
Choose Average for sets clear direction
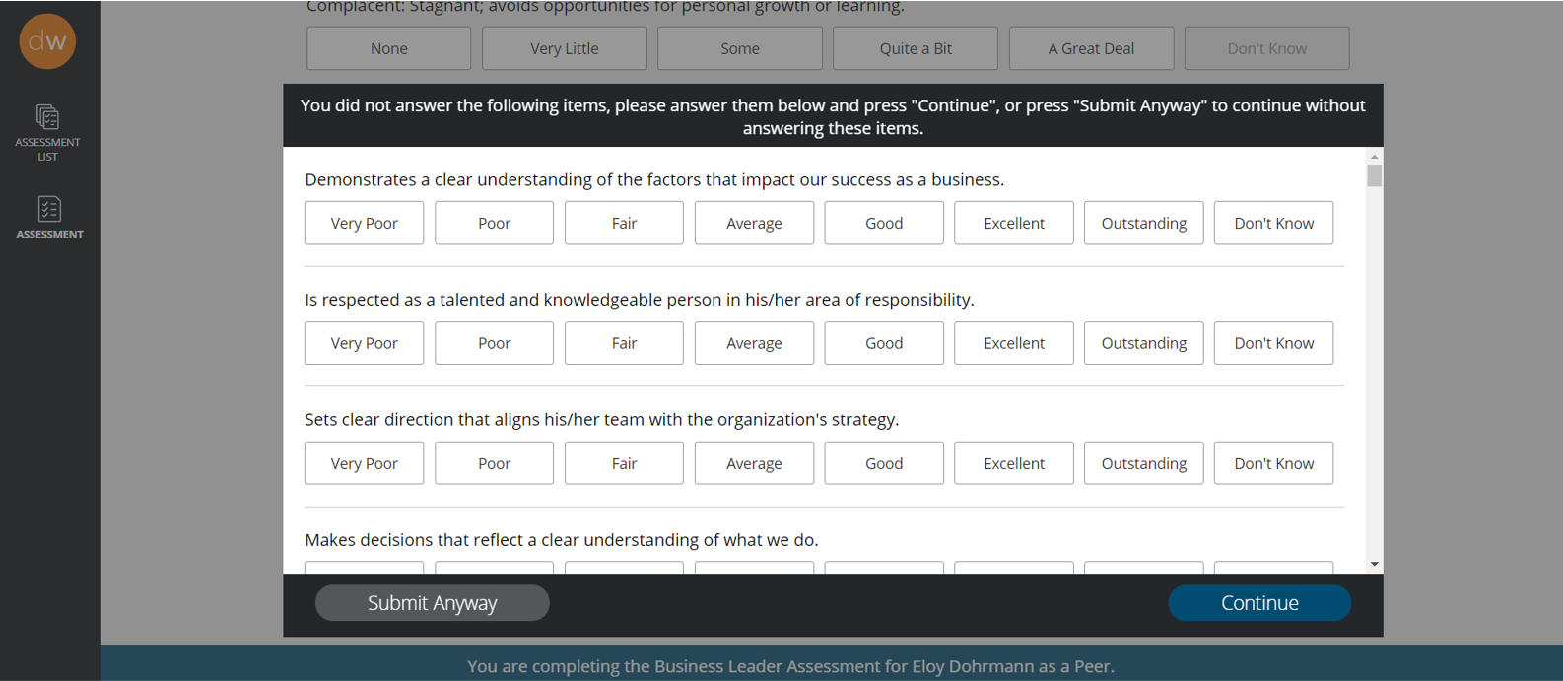tap(754, 463)
